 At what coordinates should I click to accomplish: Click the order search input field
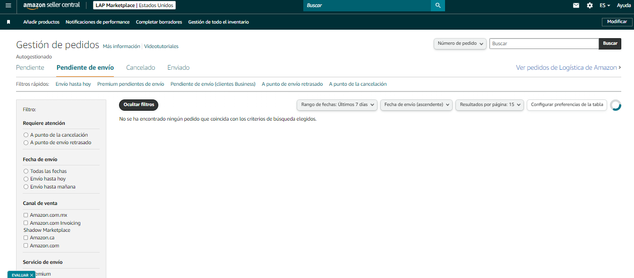[544, 43]
